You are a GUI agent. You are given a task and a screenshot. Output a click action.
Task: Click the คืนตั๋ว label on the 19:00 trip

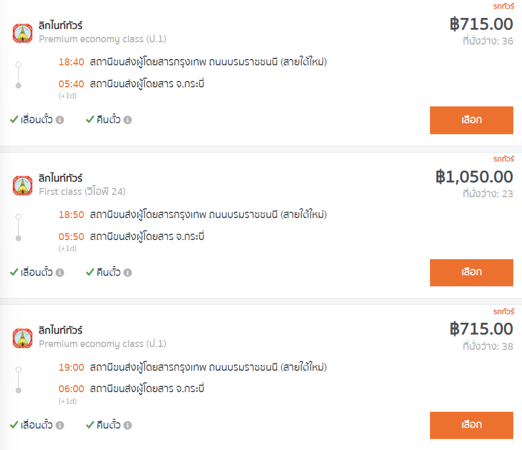coord(108,425)
